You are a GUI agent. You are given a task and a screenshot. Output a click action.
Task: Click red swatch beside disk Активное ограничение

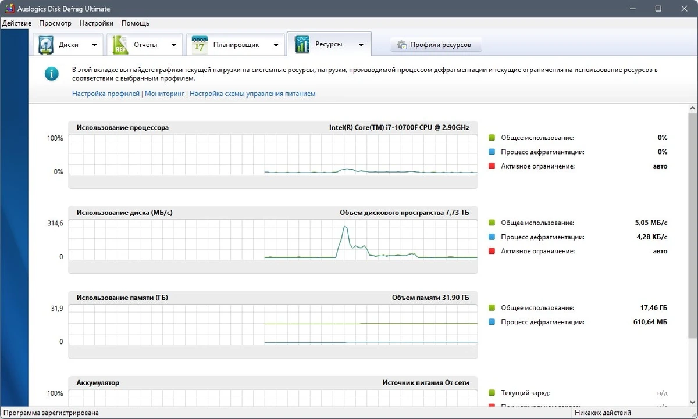pos(492,251)
